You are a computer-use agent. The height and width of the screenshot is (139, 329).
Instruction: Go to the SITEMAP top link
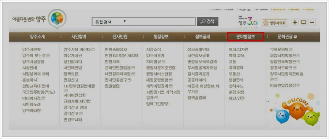262,9
